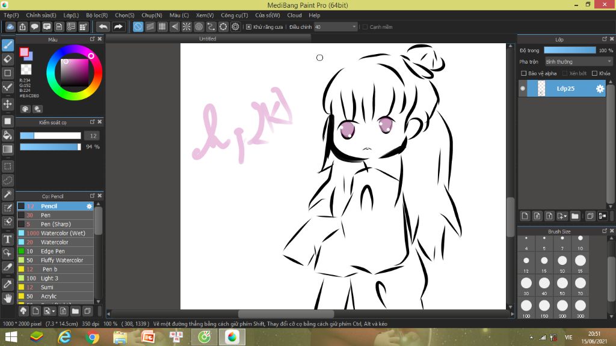This screenshot has height=346, width=616.
Task: Open Internet Explorer from taskbar
Action: (x=64, y=337)
